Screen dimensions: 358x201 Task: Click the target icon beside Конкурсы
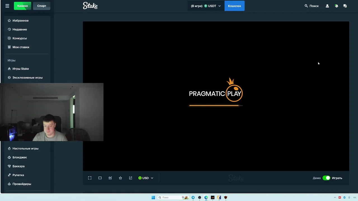[9, 38]
